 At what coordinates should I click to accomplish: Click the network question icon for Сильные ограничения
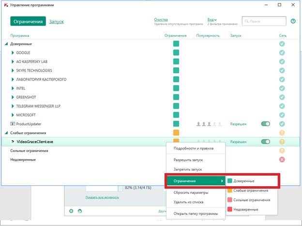tap(282, 150)
